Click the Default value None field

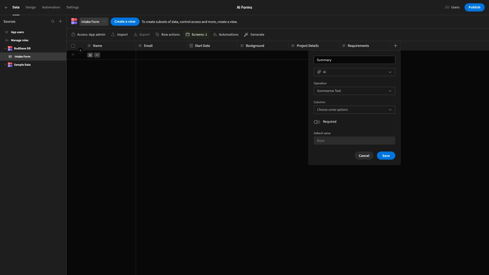pyautogui.click(x=354, y=141)
